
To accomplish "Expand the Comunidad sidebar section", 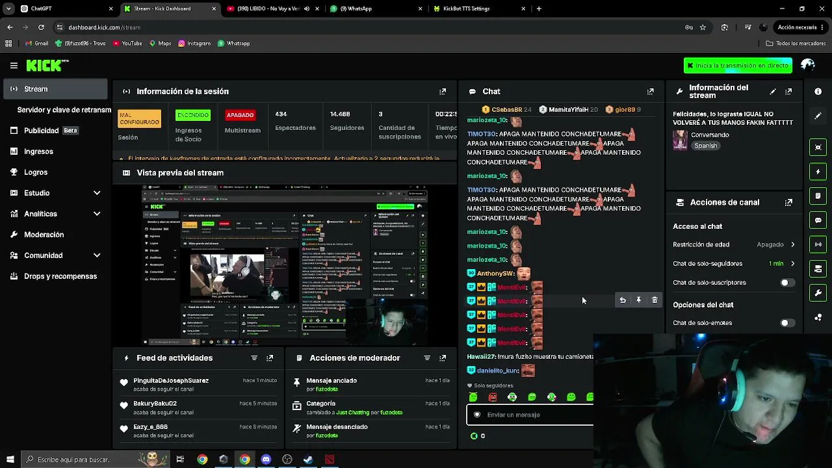I will (x=97, y=255).
